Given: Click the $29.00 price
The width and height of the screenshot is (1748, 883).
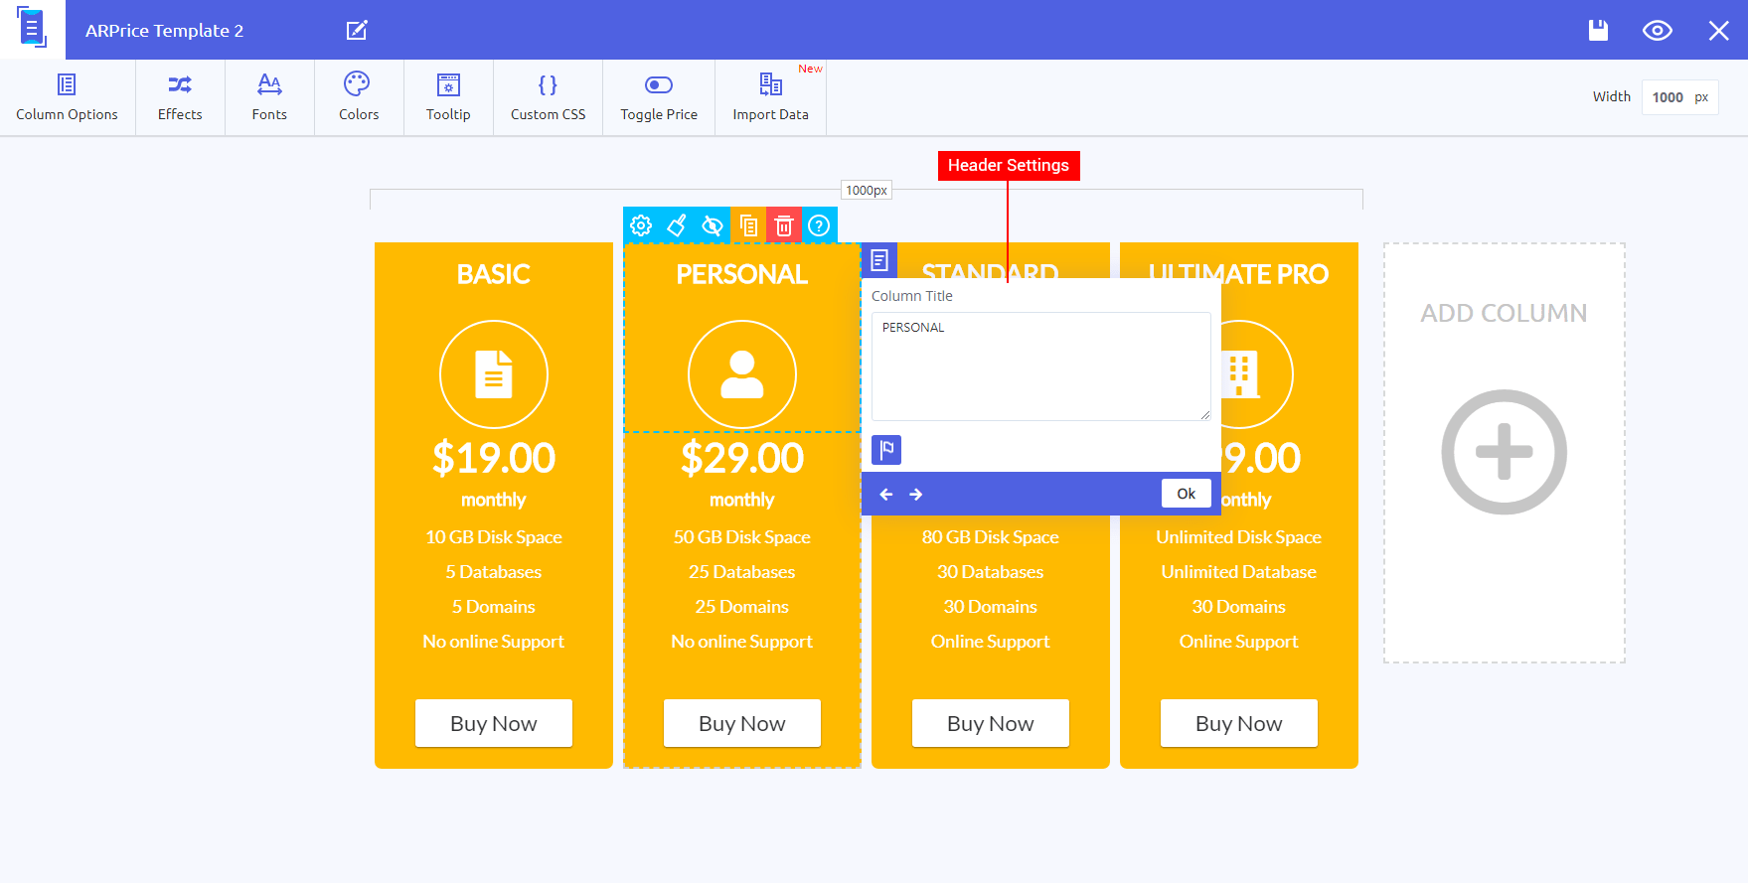Looking at the screenshot, I should [742, 458].
